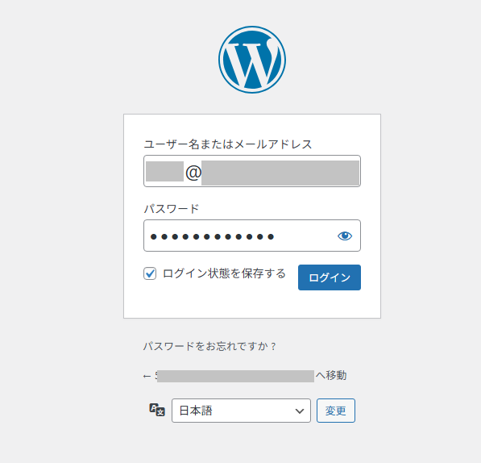Click the left arrow before site link
Viewport: 481px width, 463px height.
(x=147, y=376)
